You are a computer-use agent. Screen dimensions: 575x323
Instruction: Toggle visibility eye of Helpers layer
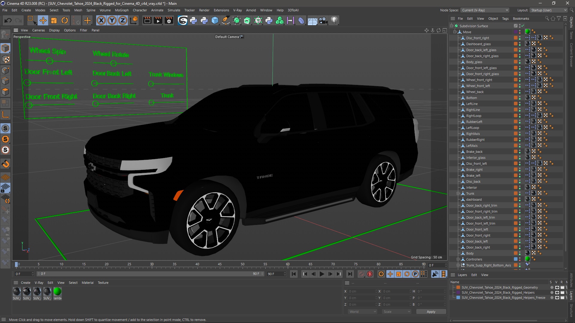pos(557,292)
